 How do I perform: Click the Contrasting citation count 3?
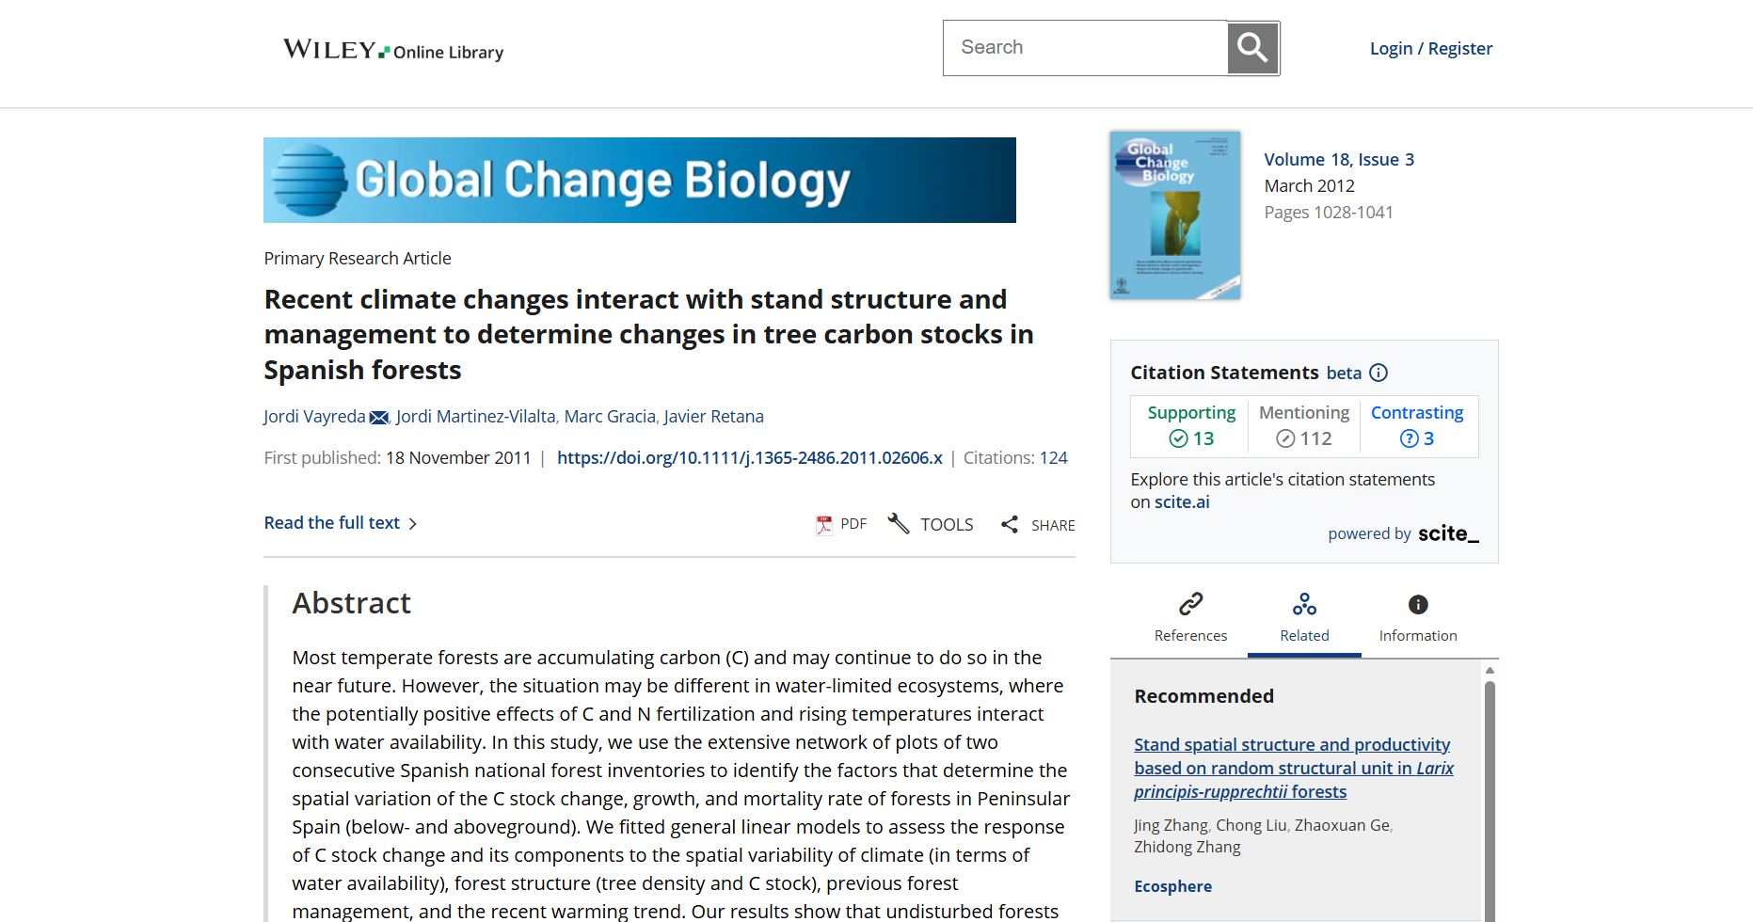coord(1418,437)
